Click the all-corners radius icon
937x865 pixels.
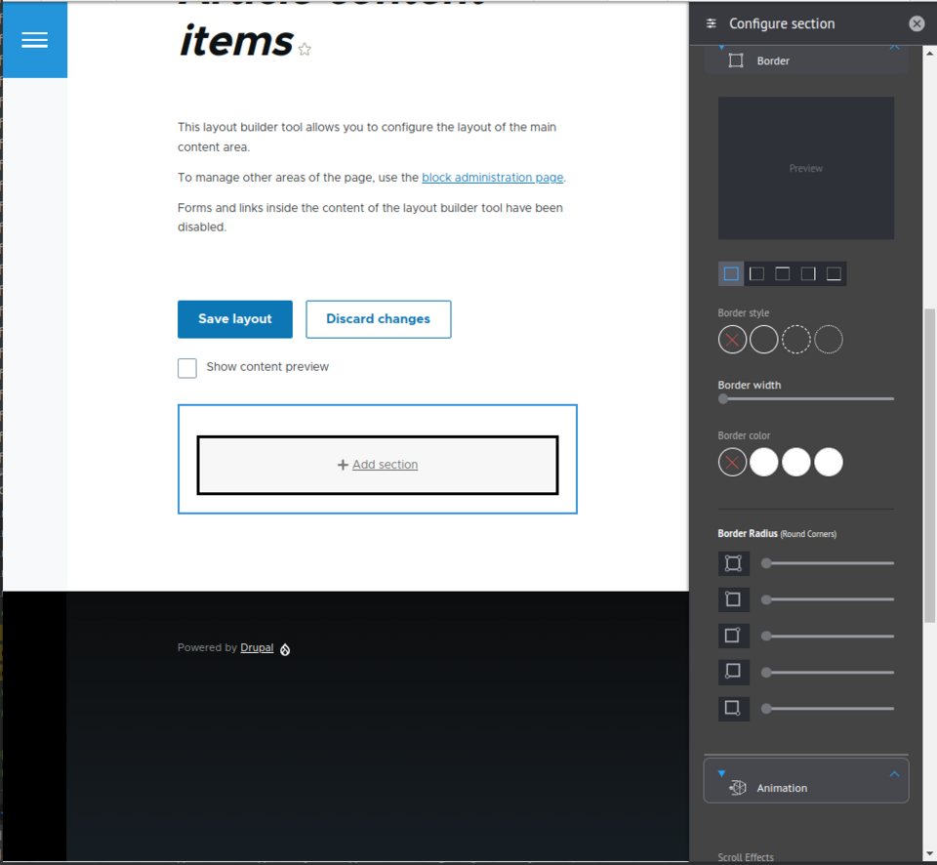pos(733,563)
